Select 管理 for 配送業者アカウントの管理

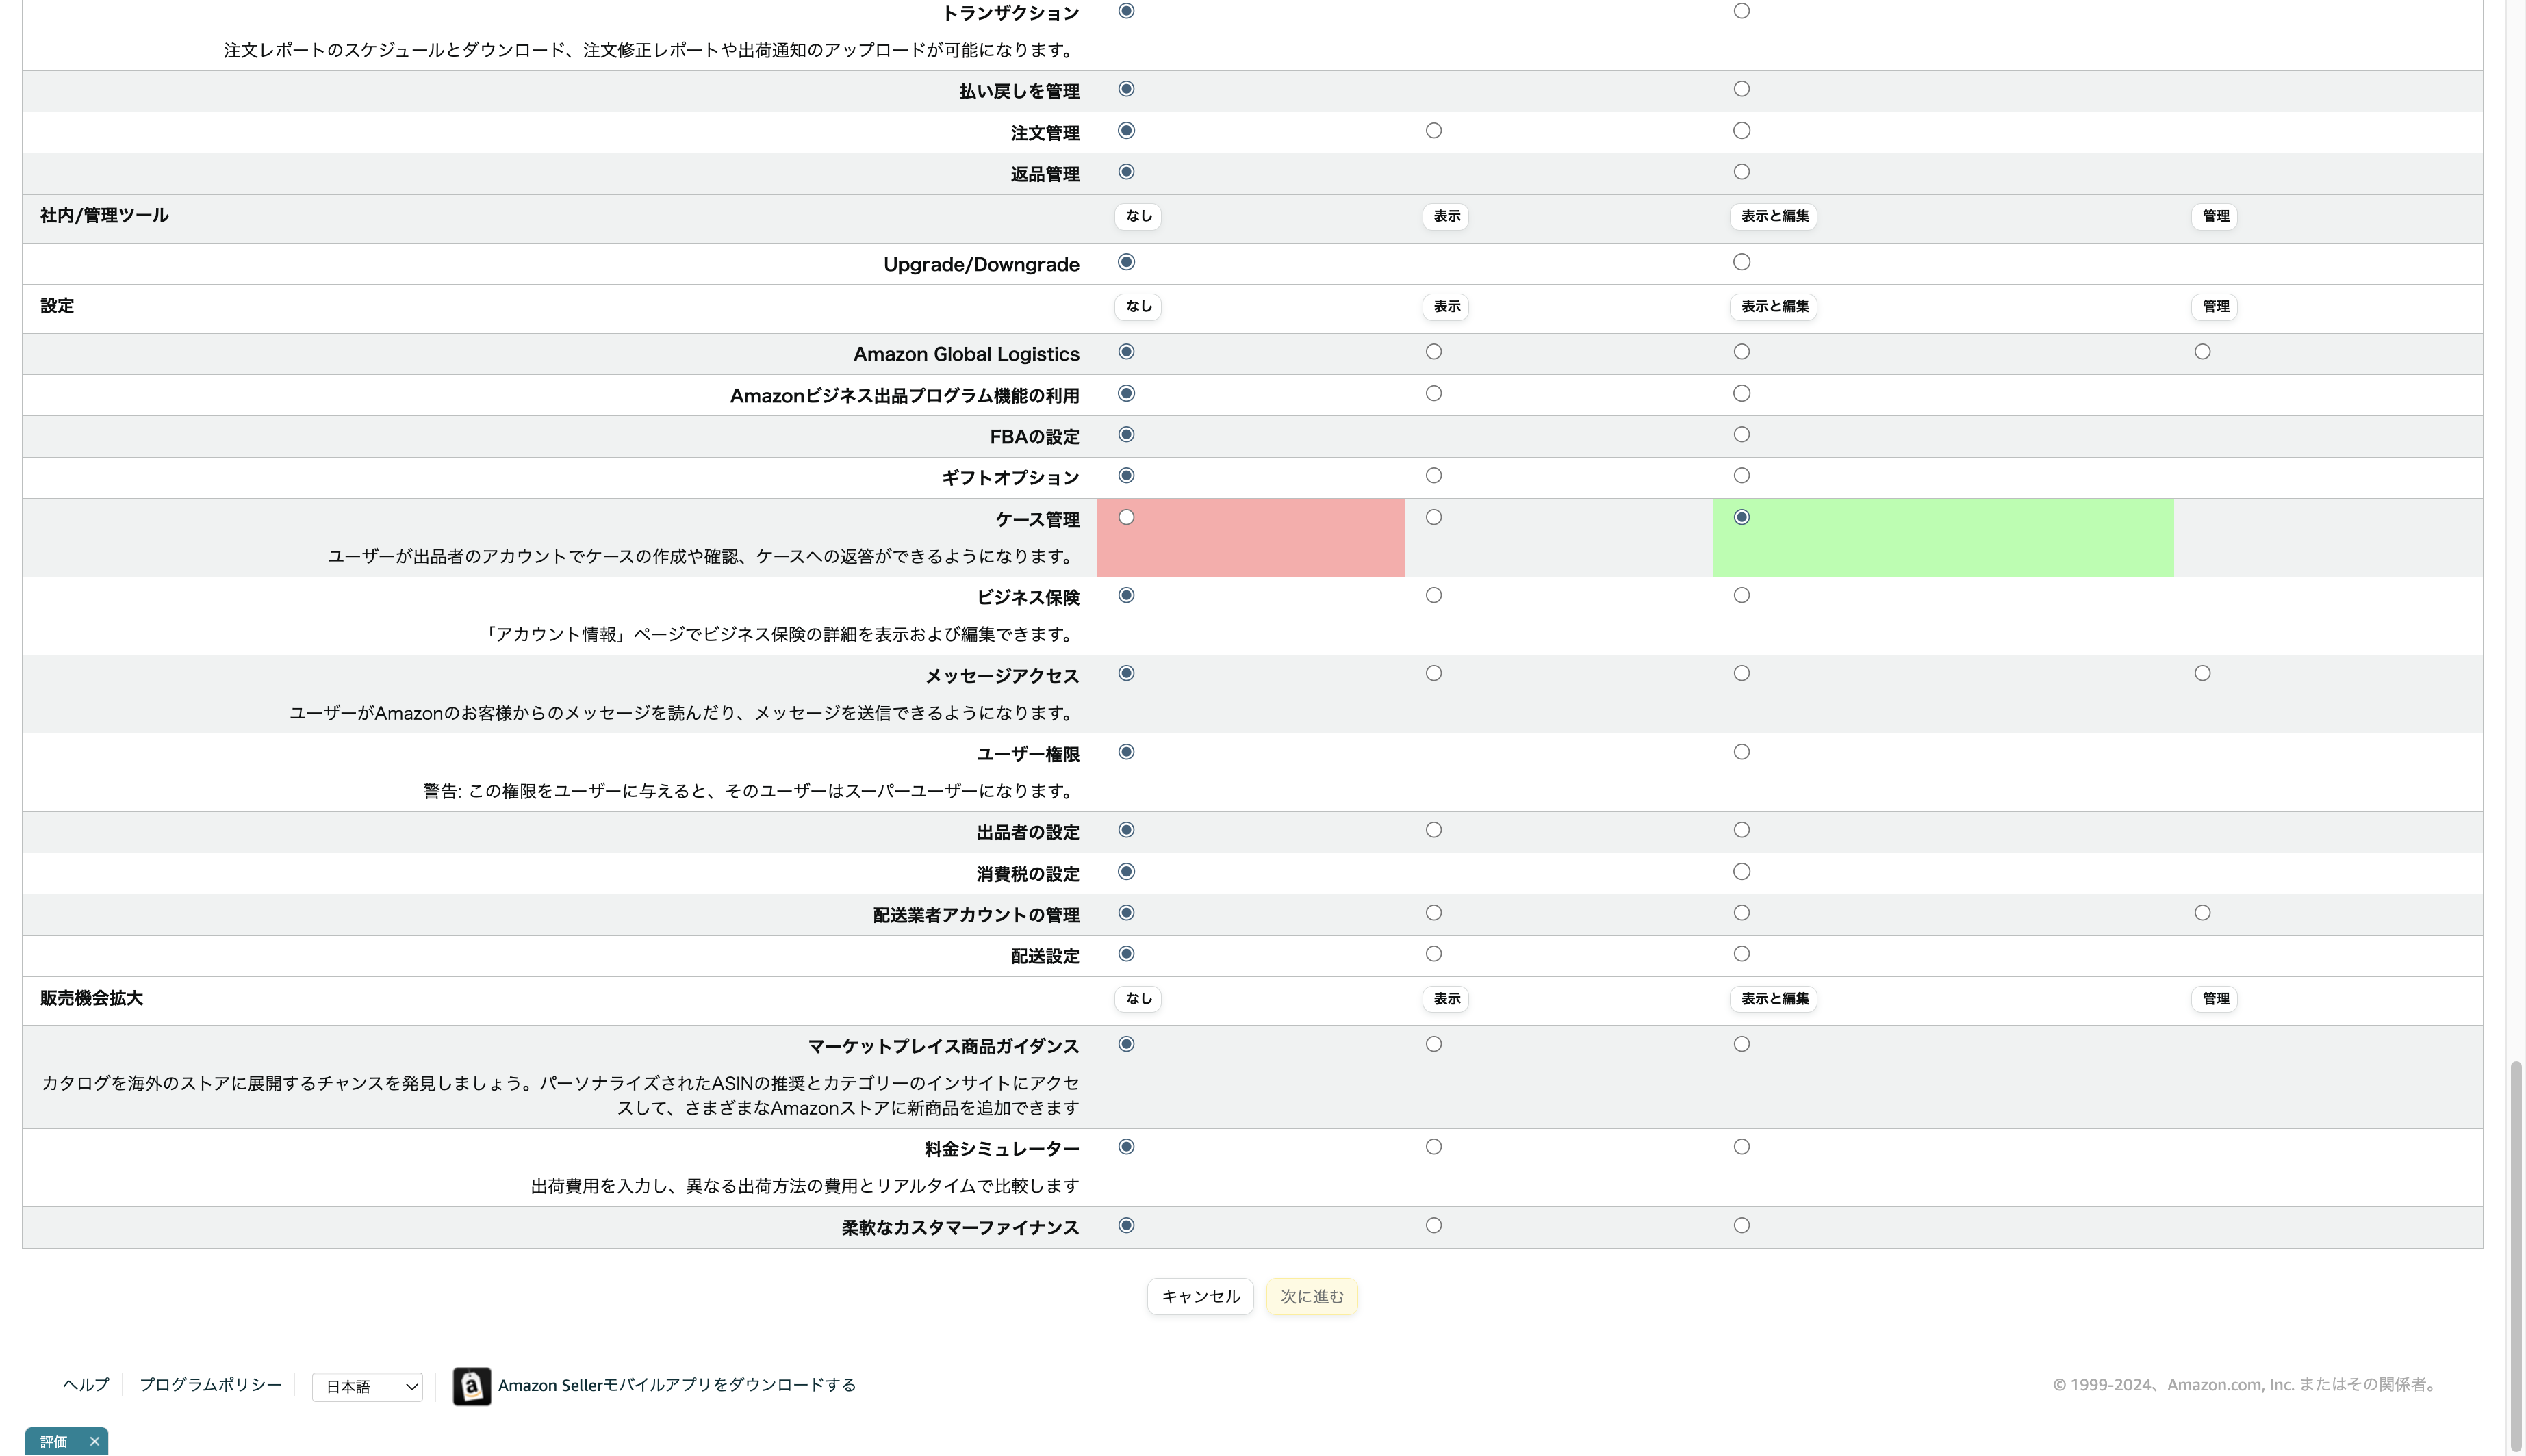(x=2202, y=913)
